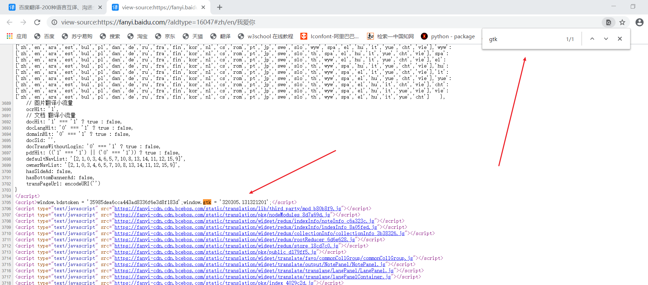This screenshot has height=285, width=648.
Task: Close the 百度翻译 tab
Action: pyautogui.click(x=100, y=7)
